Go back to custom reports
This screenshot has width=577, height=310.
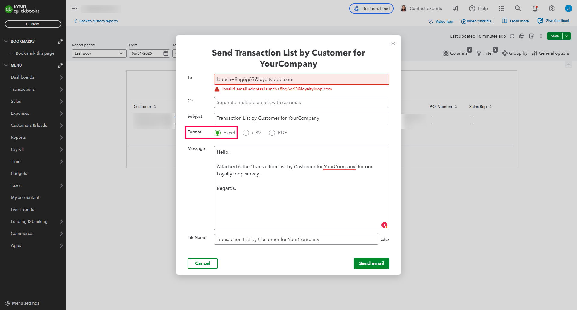(x=96, y=21)
